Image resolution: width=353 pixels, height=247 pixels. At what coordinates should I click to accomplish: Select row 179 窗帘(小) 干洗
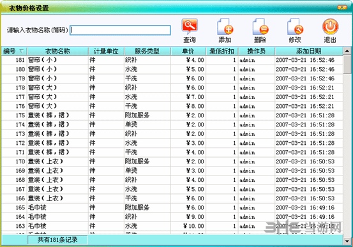(x=172, y=79)
